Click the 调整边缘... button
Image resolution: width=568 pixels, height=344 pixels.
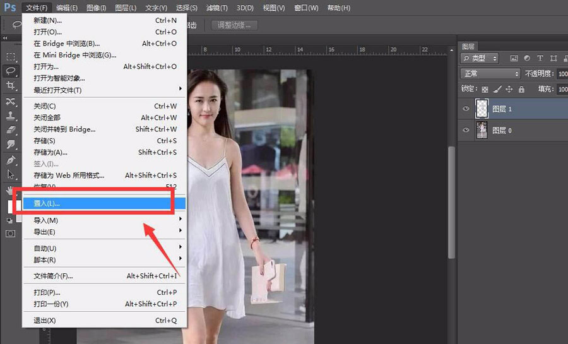(x=234, y=25)
